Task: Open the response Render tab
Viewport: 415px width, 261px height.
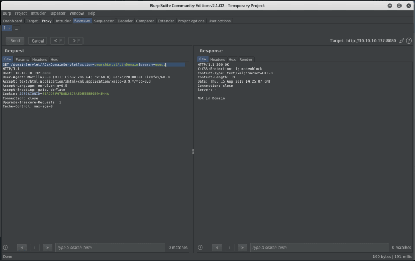Action: (245, 59)
